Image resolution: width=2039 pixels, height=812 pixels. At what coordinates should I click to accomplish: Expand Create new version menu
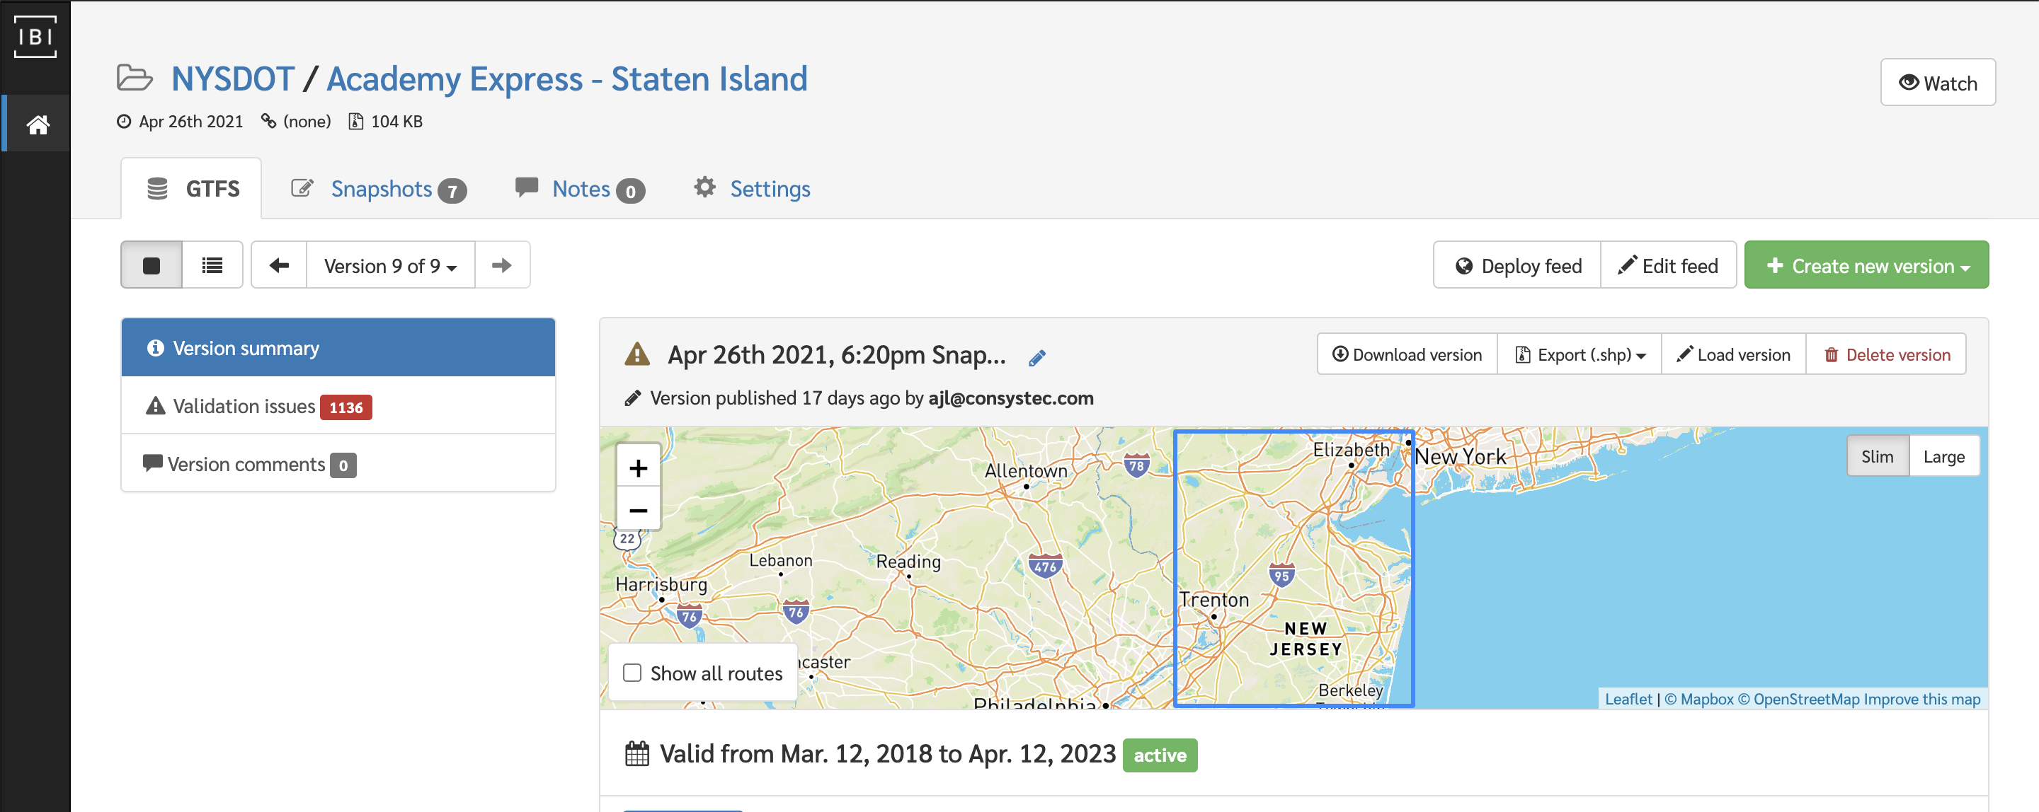click(1866, 266)
